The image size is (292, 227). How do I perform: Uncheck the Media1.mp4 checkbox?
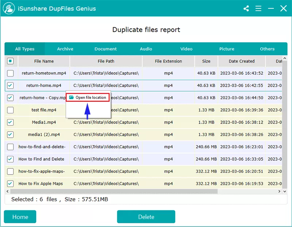pyautogui.click(x=11, y=122)
